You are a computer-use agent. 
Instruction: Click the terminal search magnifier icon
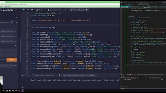(x=59, y=75)
